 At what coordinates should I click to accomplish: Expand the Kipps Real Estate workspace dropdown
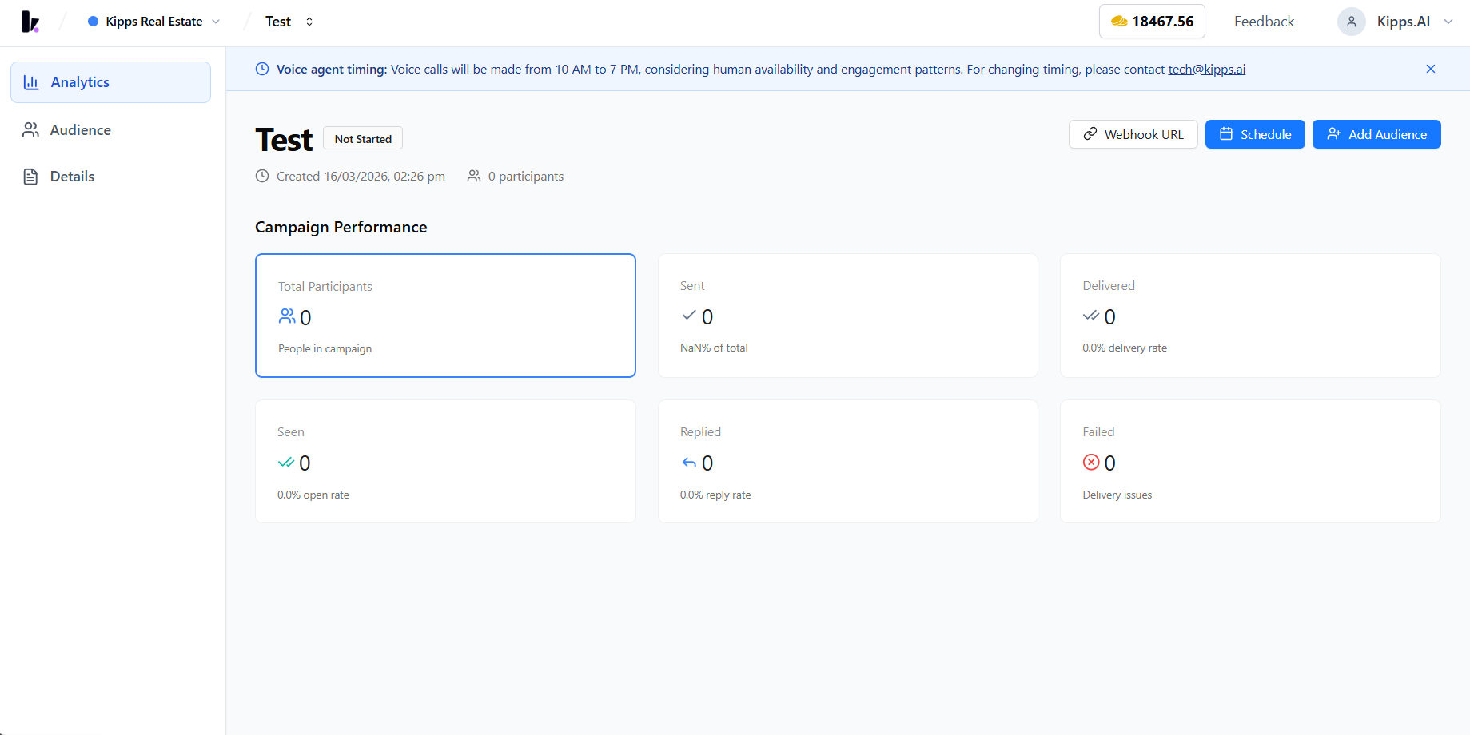(x=153, y=22)
